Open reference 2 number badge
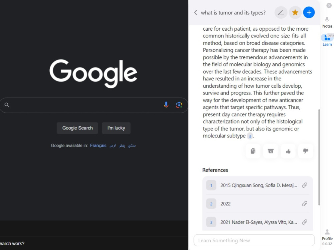This screenshot has height=250, width=334. (x=211, y=204)
